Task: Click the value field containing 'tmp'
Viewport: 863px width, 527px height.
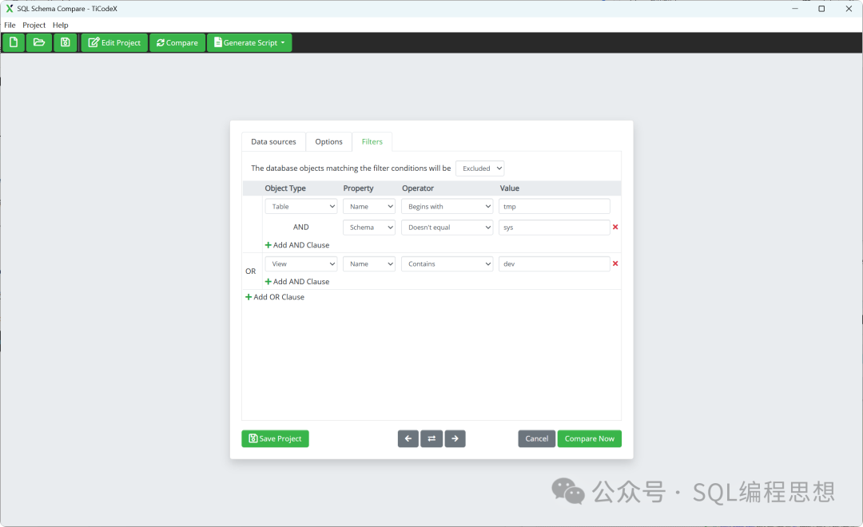Action: click(x=554, y=207)
